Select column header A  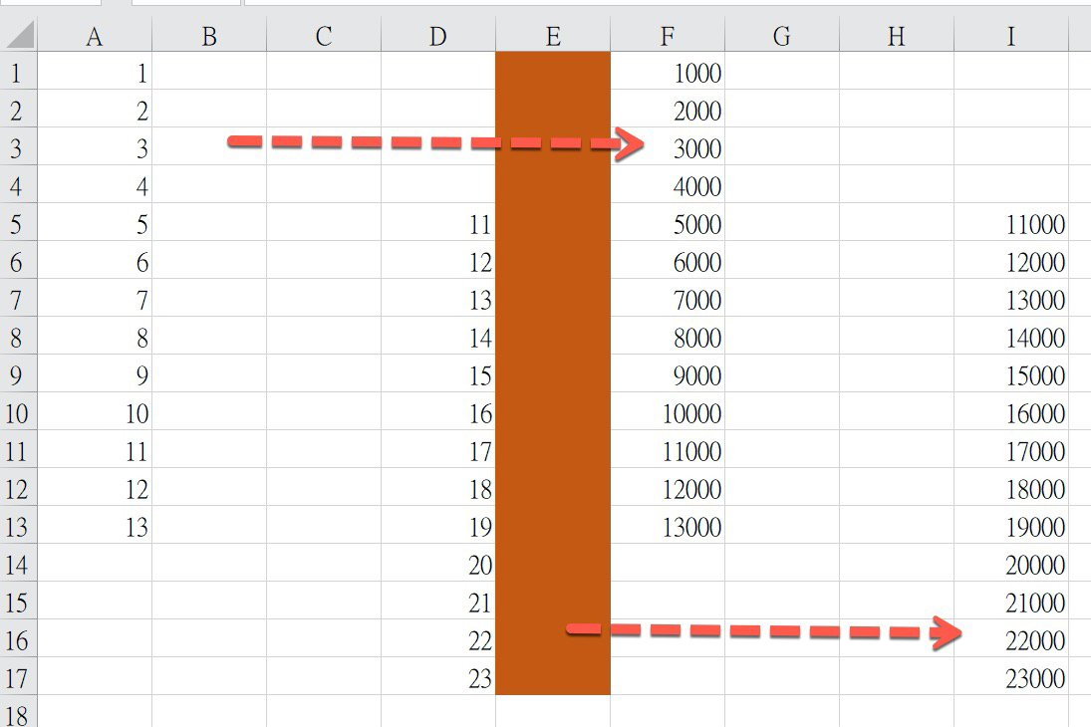[95, 36]
